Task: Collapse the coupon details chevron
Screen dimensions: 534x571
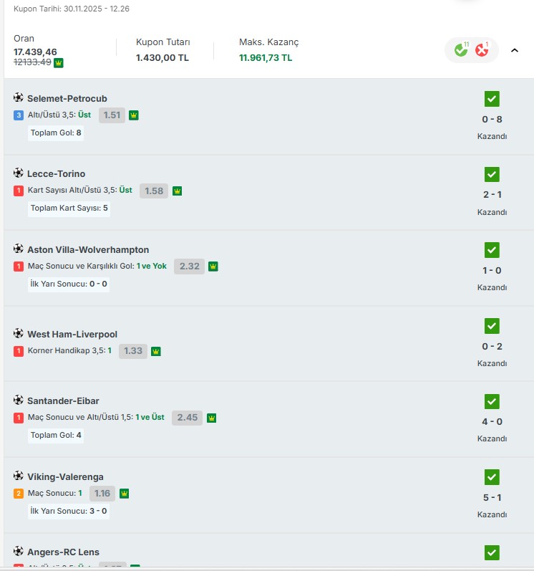Action: coord(515,50)
